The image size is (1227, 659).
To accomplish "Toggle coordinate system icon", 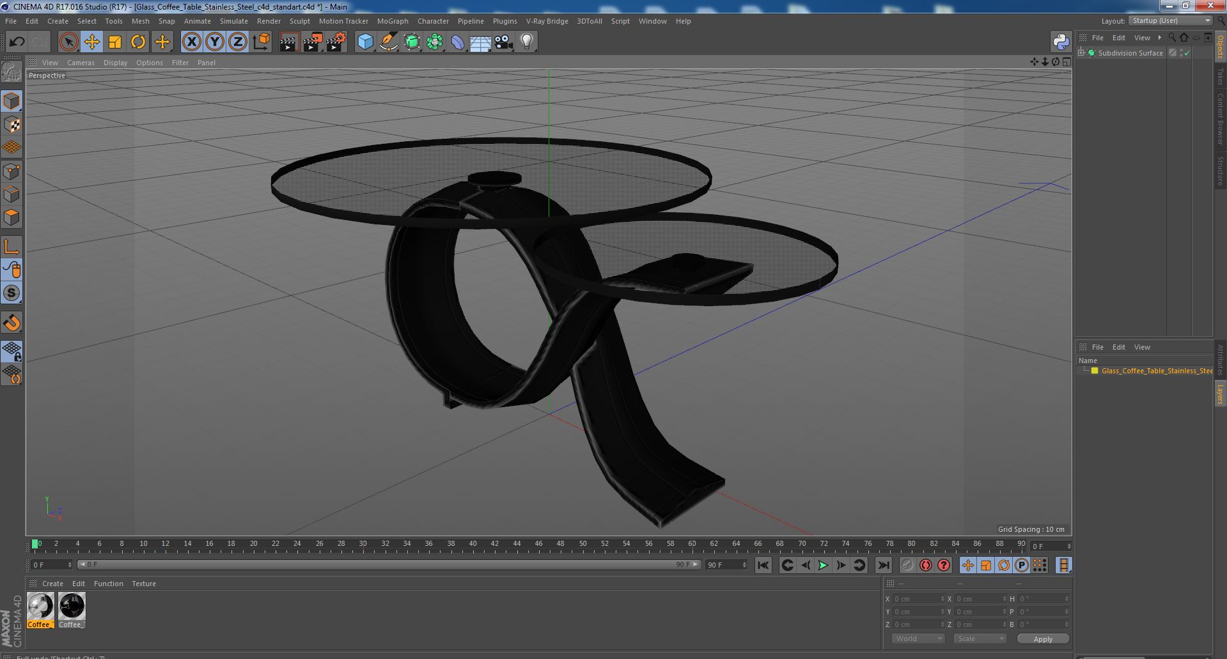I will pos(261,42).
